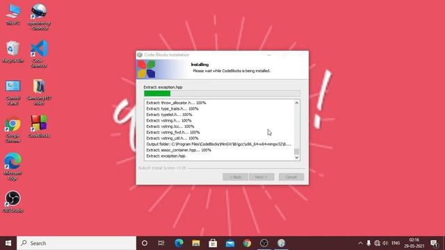Open the volume control tray icon

(385, 243)
